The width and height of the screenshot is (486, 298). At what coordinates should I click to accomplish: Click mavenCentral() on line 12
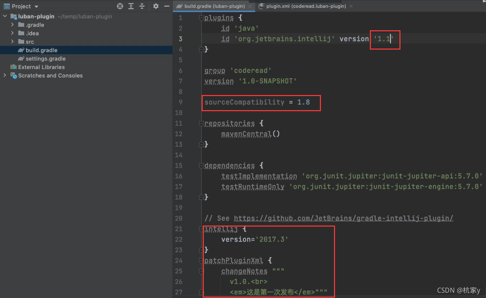pos(250,134)
